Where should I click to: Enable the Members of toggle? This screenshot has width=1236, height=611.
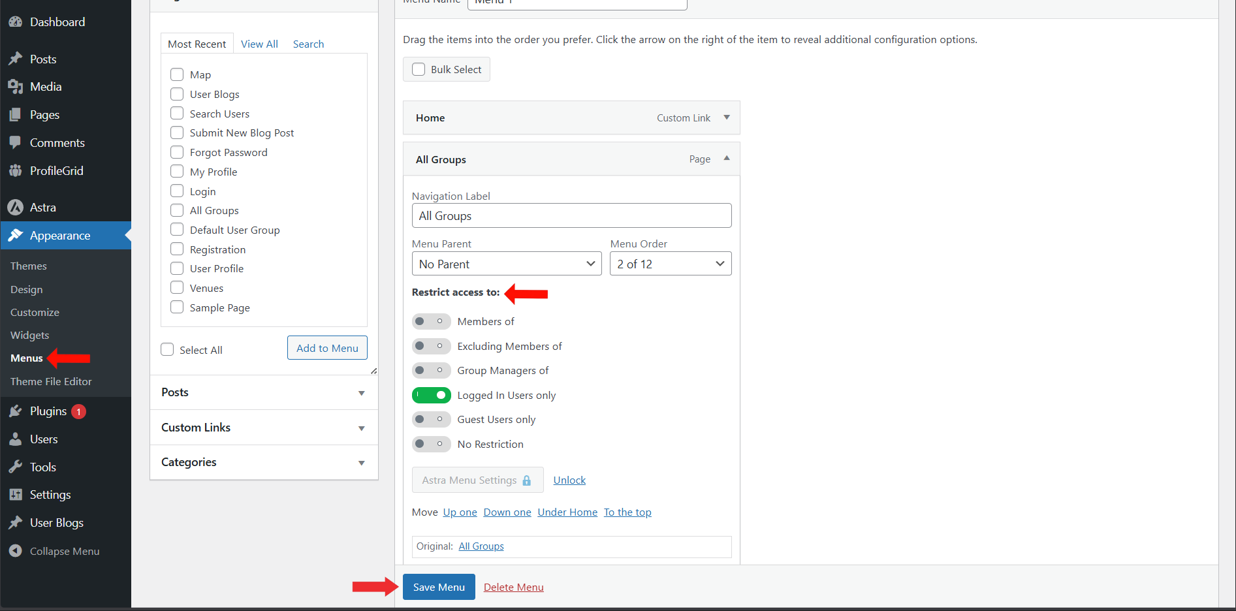coord(431,322)
